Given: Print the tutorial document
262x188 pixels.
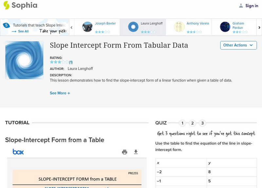Looking at the screenshot, I should pos(124,152).
